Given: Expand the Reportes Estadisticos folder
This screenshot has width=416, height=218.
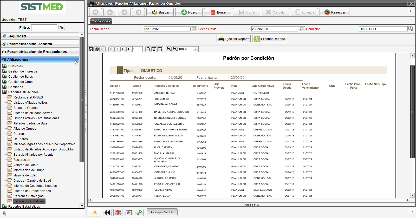Looking at the screenshot, I should 24,207.
